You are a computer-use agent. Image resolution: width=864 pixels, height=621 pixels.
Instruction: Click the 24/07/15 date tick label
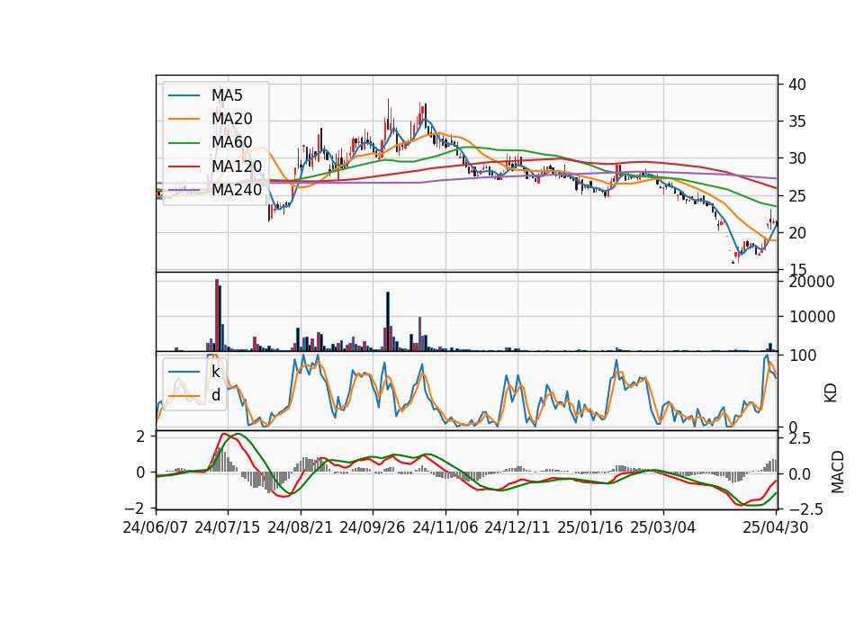[228, 527]
